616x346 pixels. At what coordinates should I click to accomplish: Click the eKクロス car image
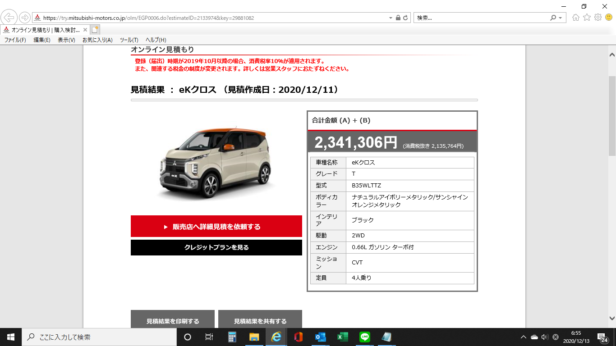(216, 162)
